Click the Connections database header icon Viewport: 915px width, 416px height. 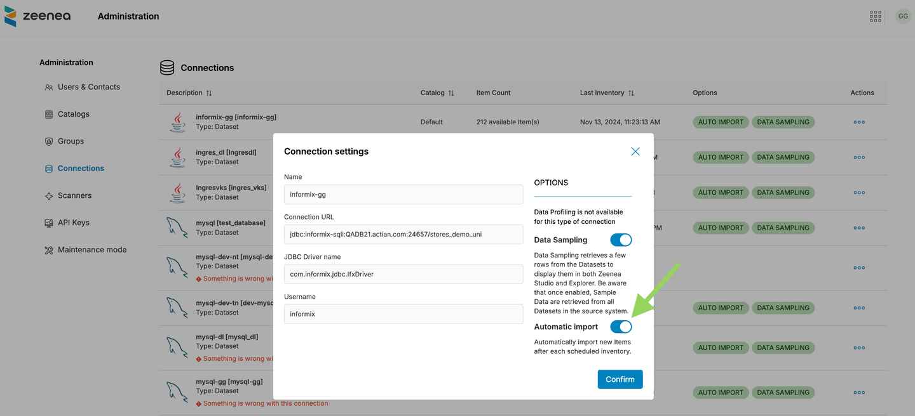click(167, 68)
